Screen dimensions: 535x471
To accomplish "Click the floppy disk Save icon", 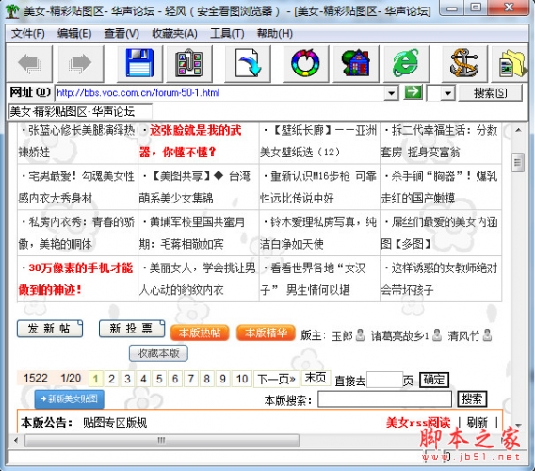I will [139, 63].
